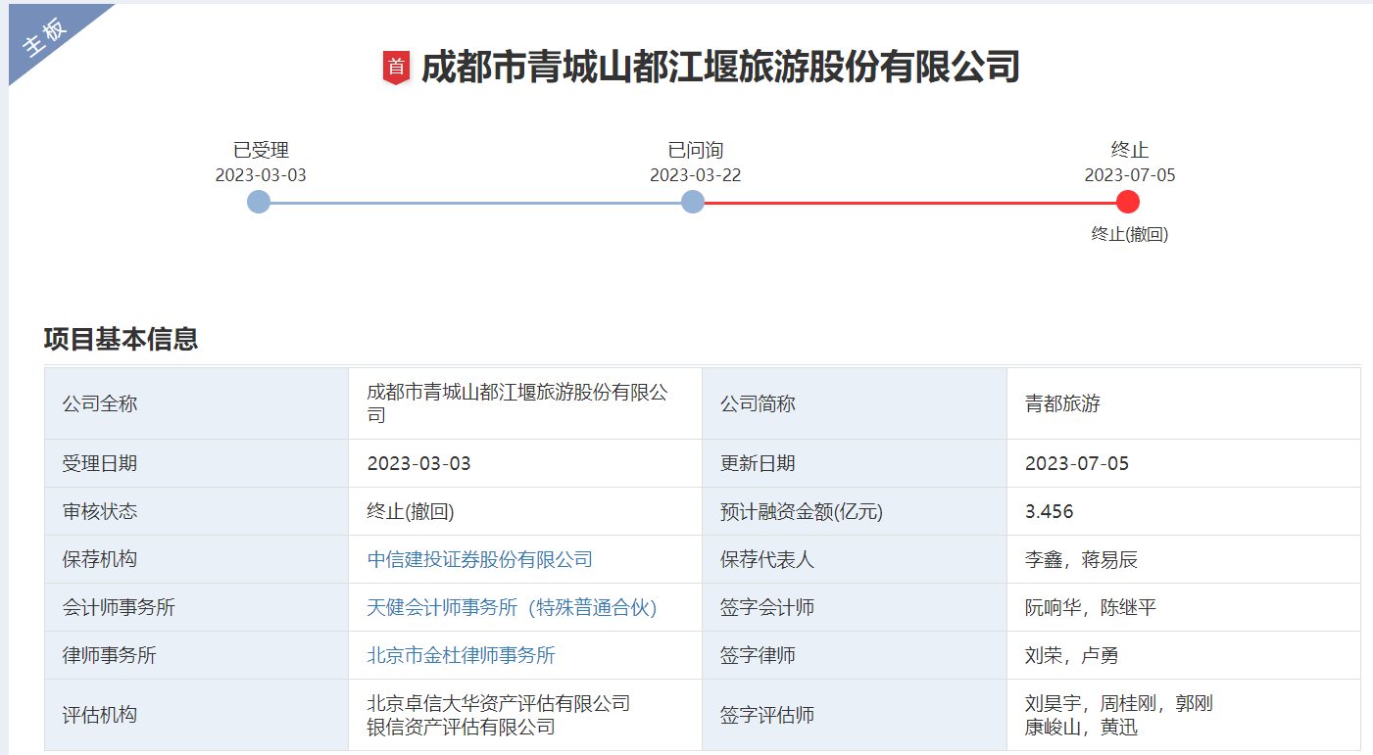Screen dimensions: 1373x755
Task: Click the 项目基本信息 section heading
Action: (121, 339)
